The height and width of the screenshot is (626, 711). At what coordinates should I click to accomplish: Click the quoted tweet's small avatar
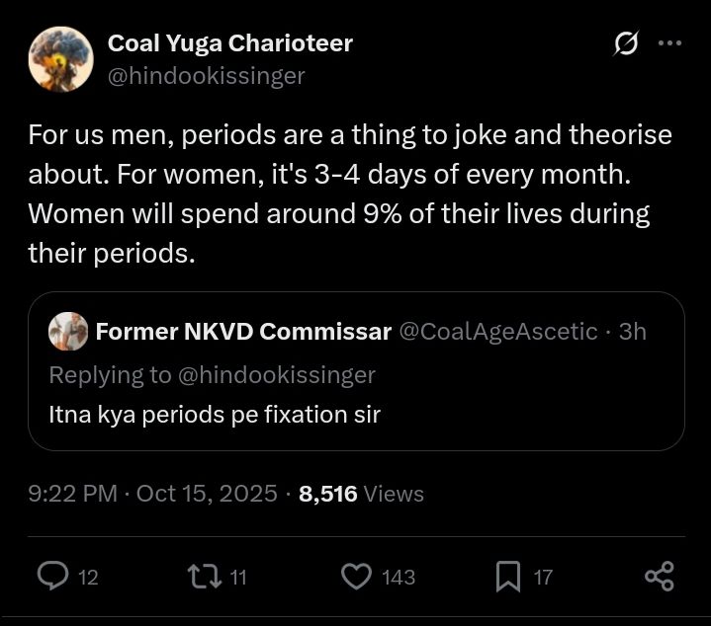coord(68,332)
